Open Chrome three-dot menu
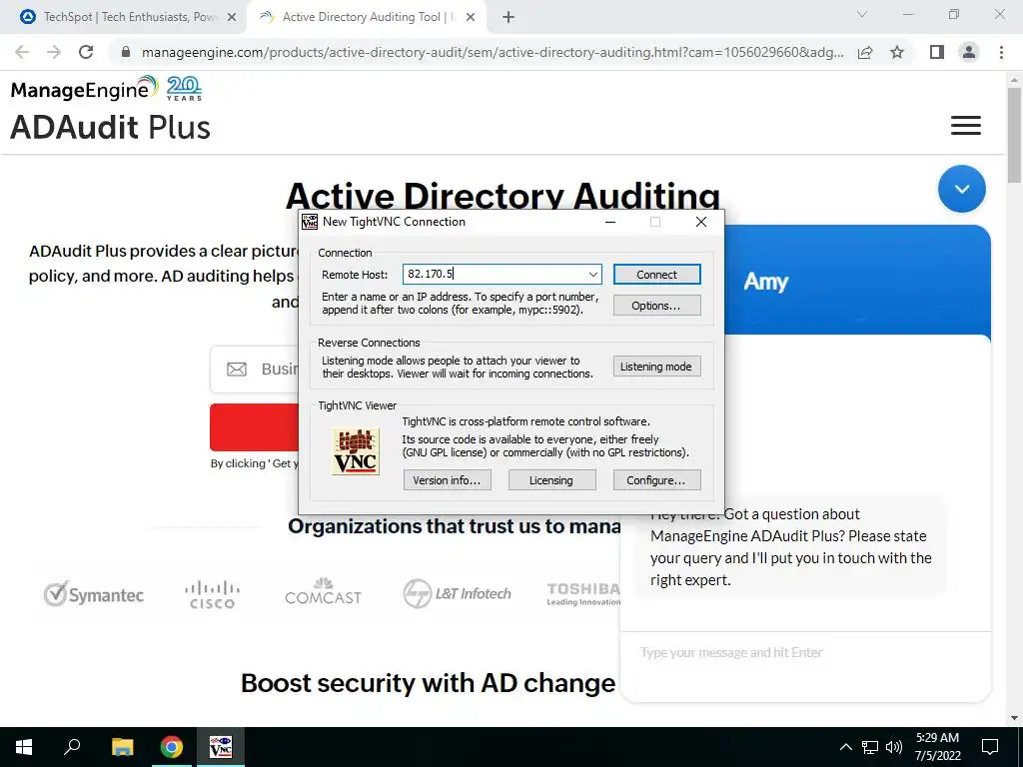This screenshot has width=1023, height=767. [1001, 52]
